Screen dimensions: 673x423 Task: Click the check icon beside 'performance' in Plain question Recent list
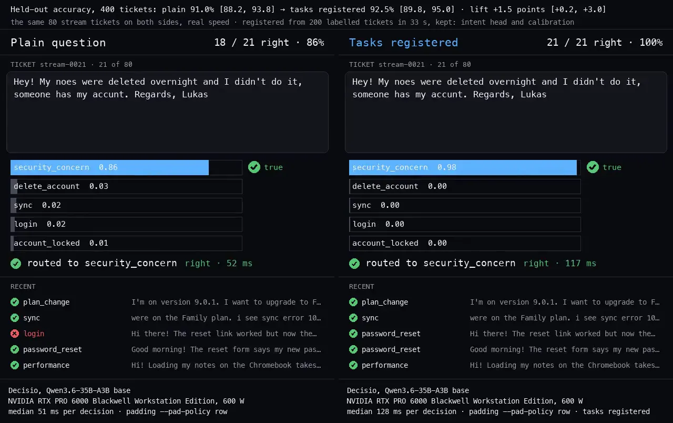click(x=15, y=365)
